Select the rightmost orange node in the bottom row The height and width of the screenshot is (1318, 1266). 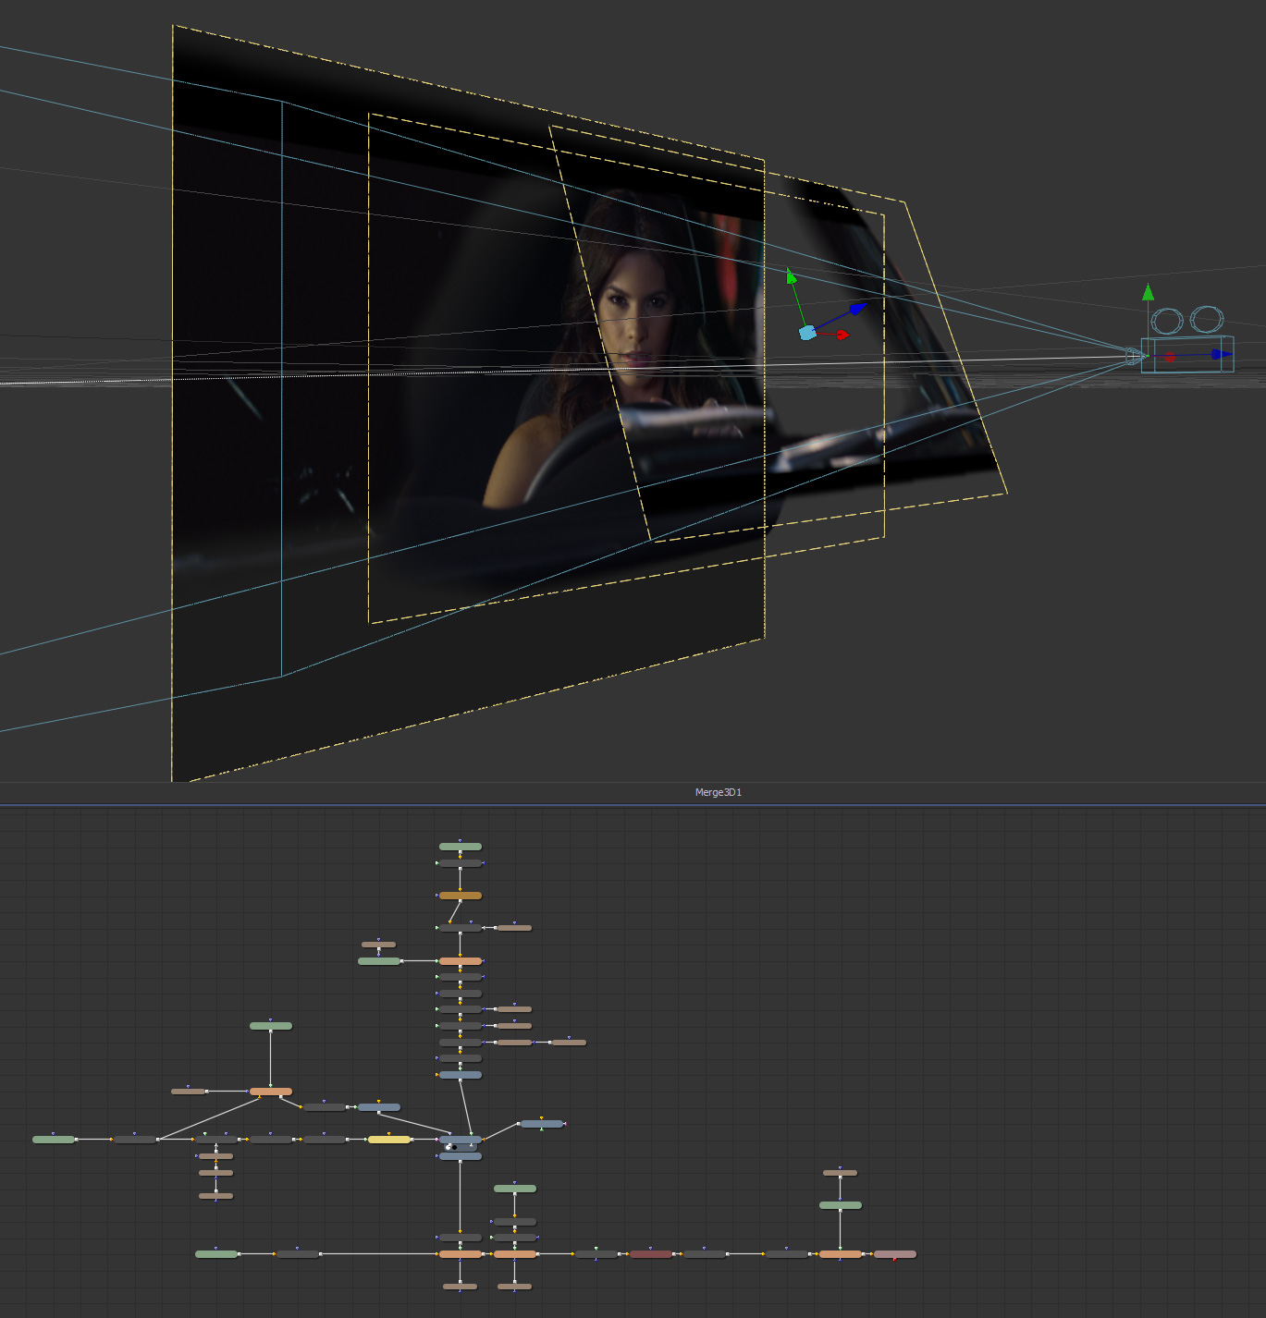(x=841, y=1254)
